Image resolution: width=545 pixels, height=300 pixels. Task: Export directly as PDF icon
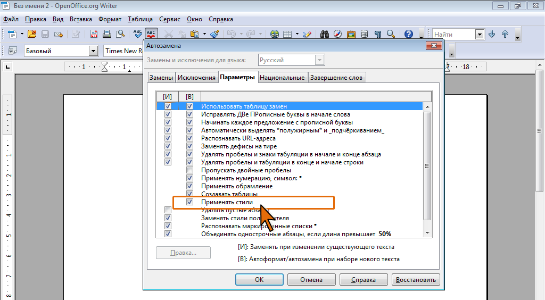tap(94, 34)
